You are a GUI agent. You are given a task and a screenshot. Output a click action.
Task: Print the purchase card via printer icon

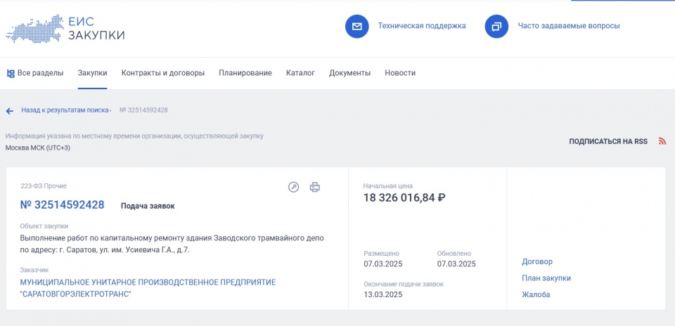click(x=315, y=187)
